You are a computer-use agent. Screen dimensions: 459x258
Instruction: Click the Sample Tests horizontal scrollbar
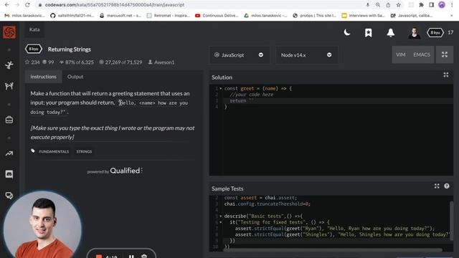click(333, 250)
